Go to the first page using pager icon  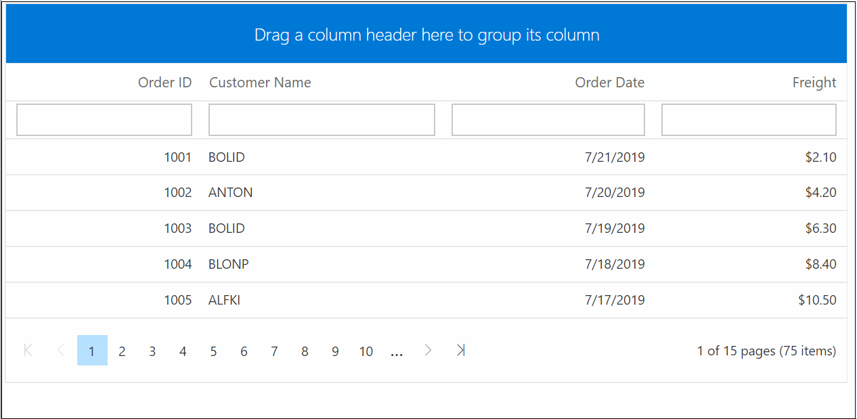pos(28,350)
